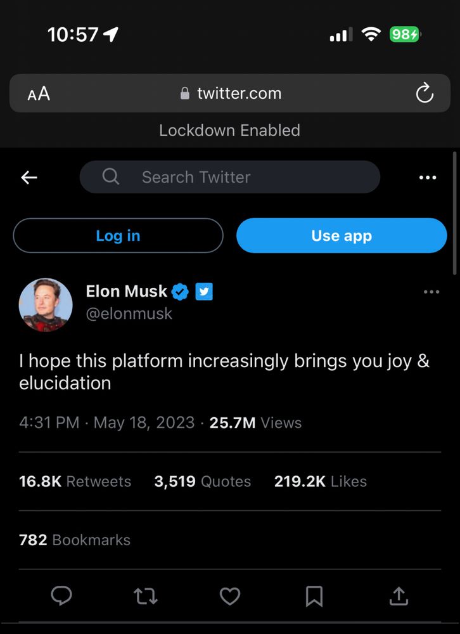Image resolution: width=460 pixels, height=634 pixels.
Task: Open the @elonmusk handle link
Action: point(129,314)
